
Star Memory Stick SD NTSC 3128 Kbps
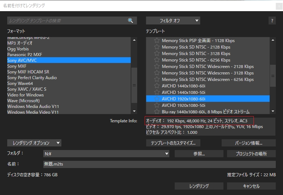[157, 53]
